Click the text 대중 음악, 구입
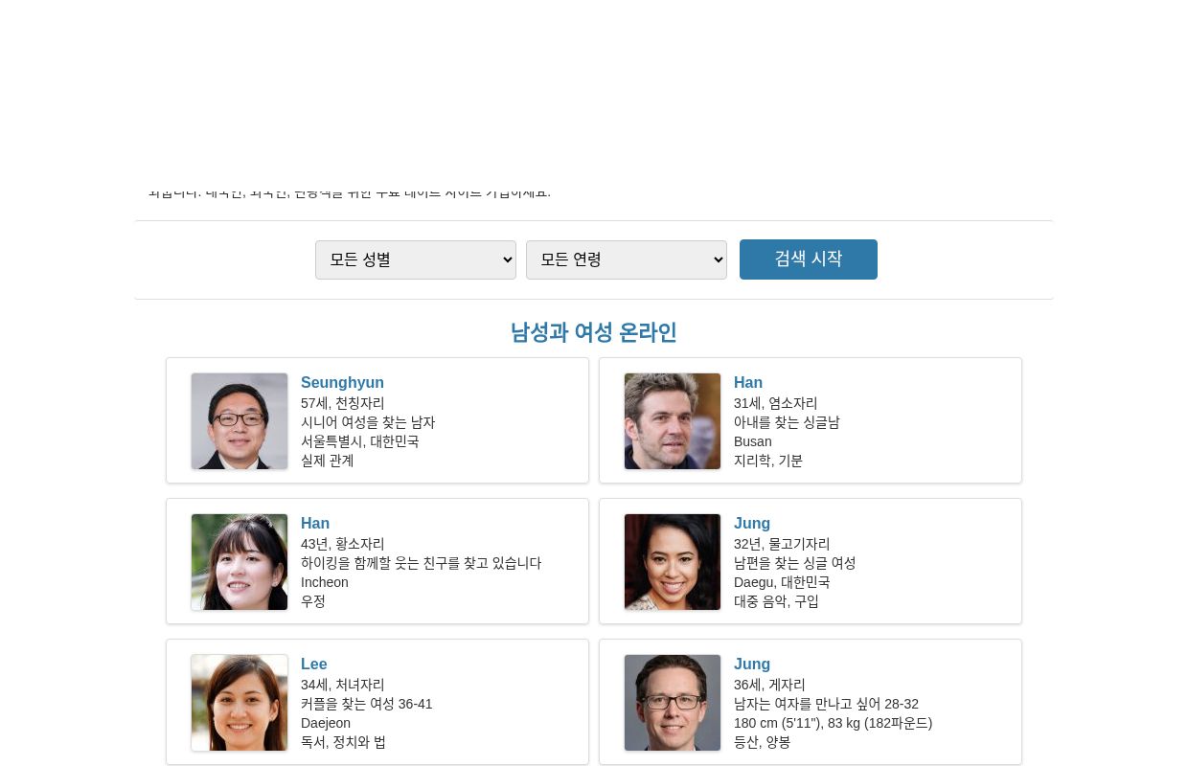The height and width of the screenshot is (766, 1188). click(x=777, y=601)
